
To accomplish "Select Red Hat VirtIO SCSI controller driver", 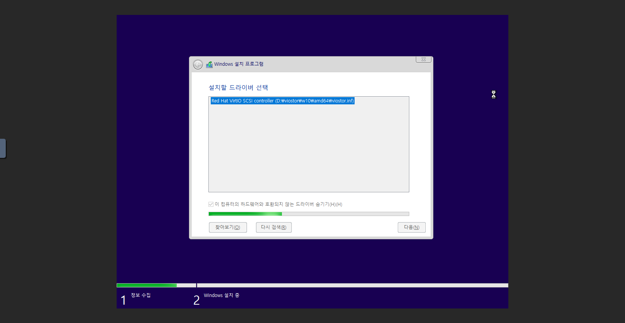I will tap(283, 101).
